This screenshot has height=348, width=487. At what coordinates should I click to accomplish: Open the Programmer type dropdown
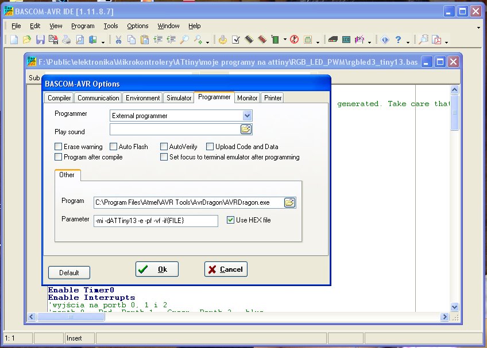tap(247, 116)
